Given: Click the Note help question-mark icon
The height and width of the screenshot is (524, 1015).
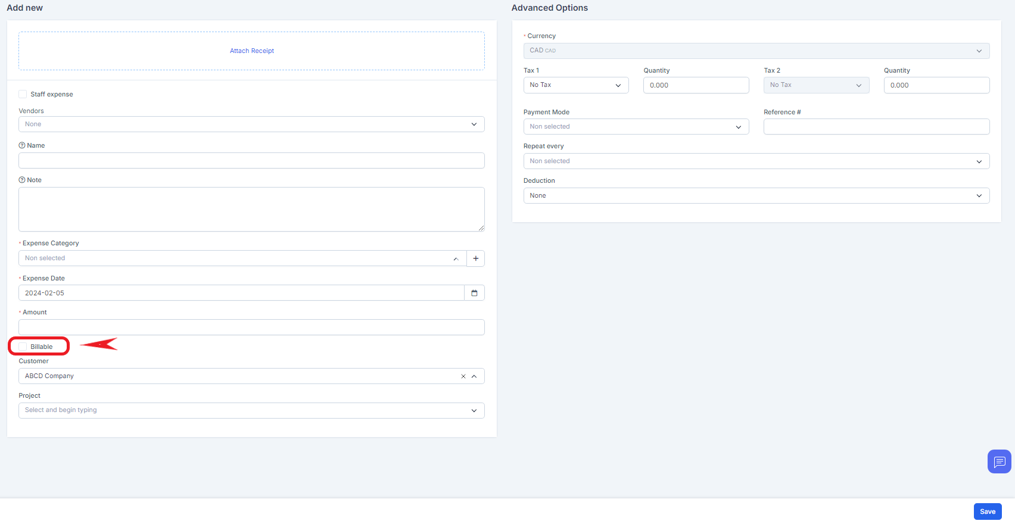Looking at the screenshot, I should tap(22, 180).
